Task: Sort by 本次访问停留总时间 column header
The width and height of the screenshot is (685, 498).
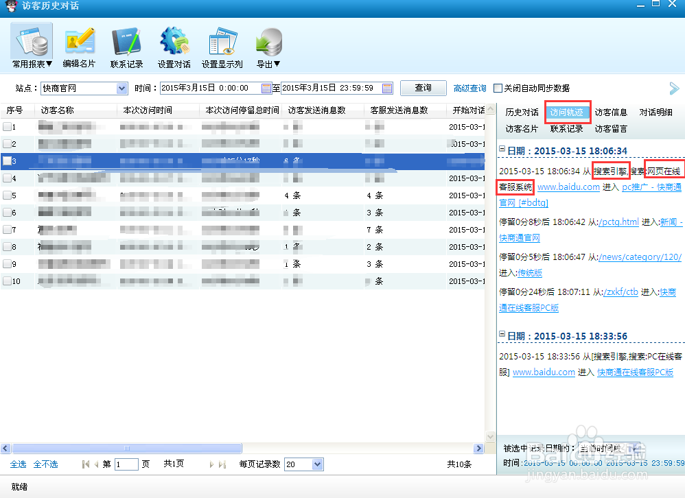Action: 241,110
